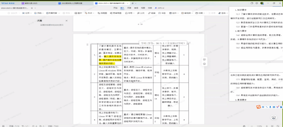Expand the 分页 (Page break) dropdown
Image resolution: width=283 pixels, height=127 pixels.
(27, 13)
